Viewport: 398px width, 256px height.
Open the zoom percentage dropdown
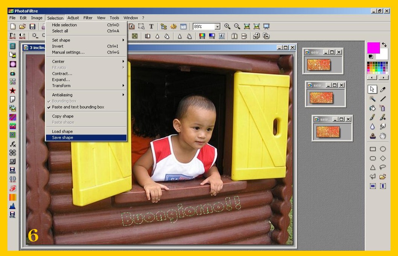pos(217,27)
